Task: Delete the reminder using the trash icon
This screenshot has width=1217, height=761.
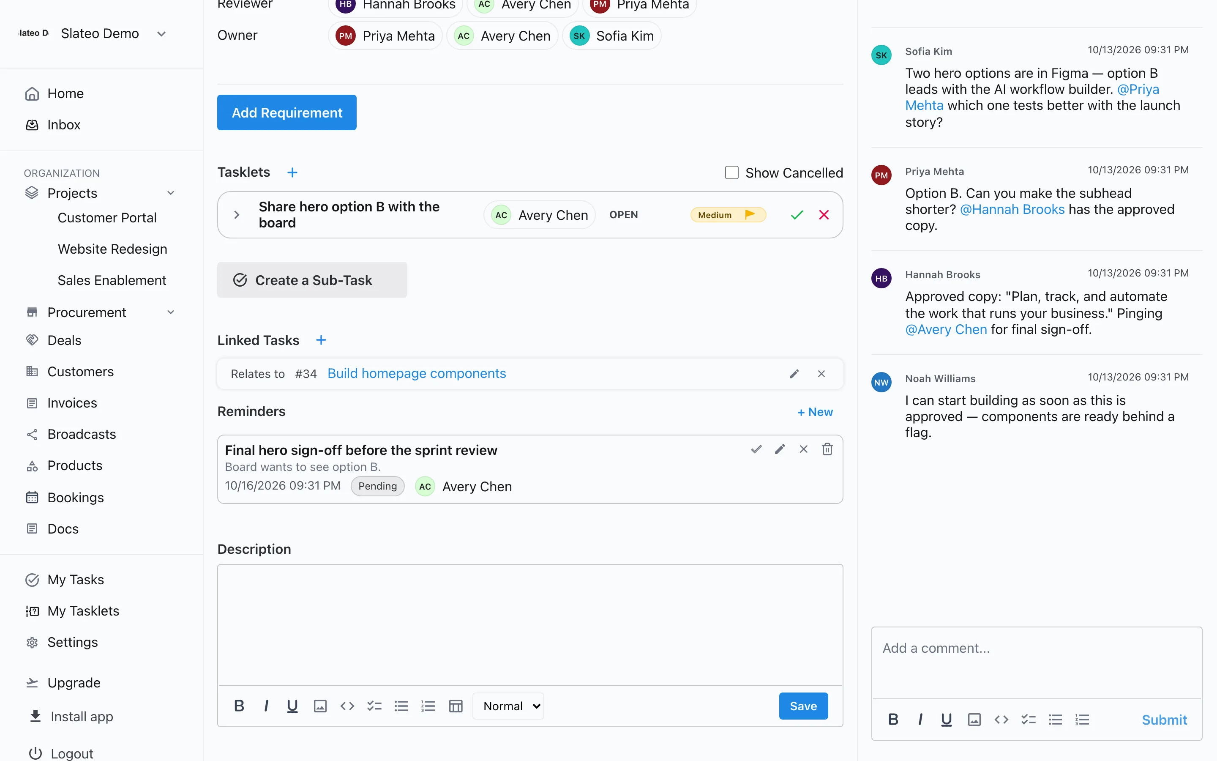Action: [x=827, y=449]
